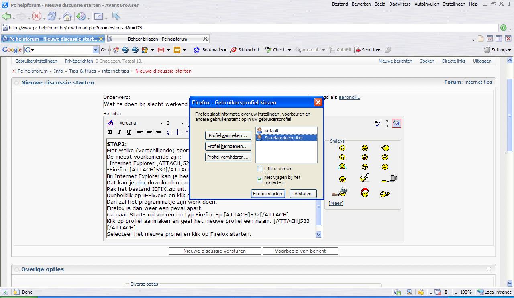Image resolution: width=514 pixels, height=298 pixels.
Task: Open the Instellingen menu
Action: [x=454, y=4]
